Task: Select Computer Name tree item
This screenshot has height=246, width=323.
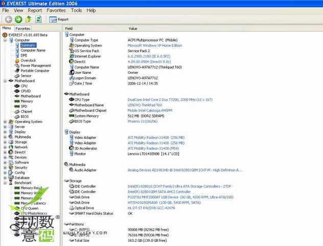Action: tap(33, 50)
